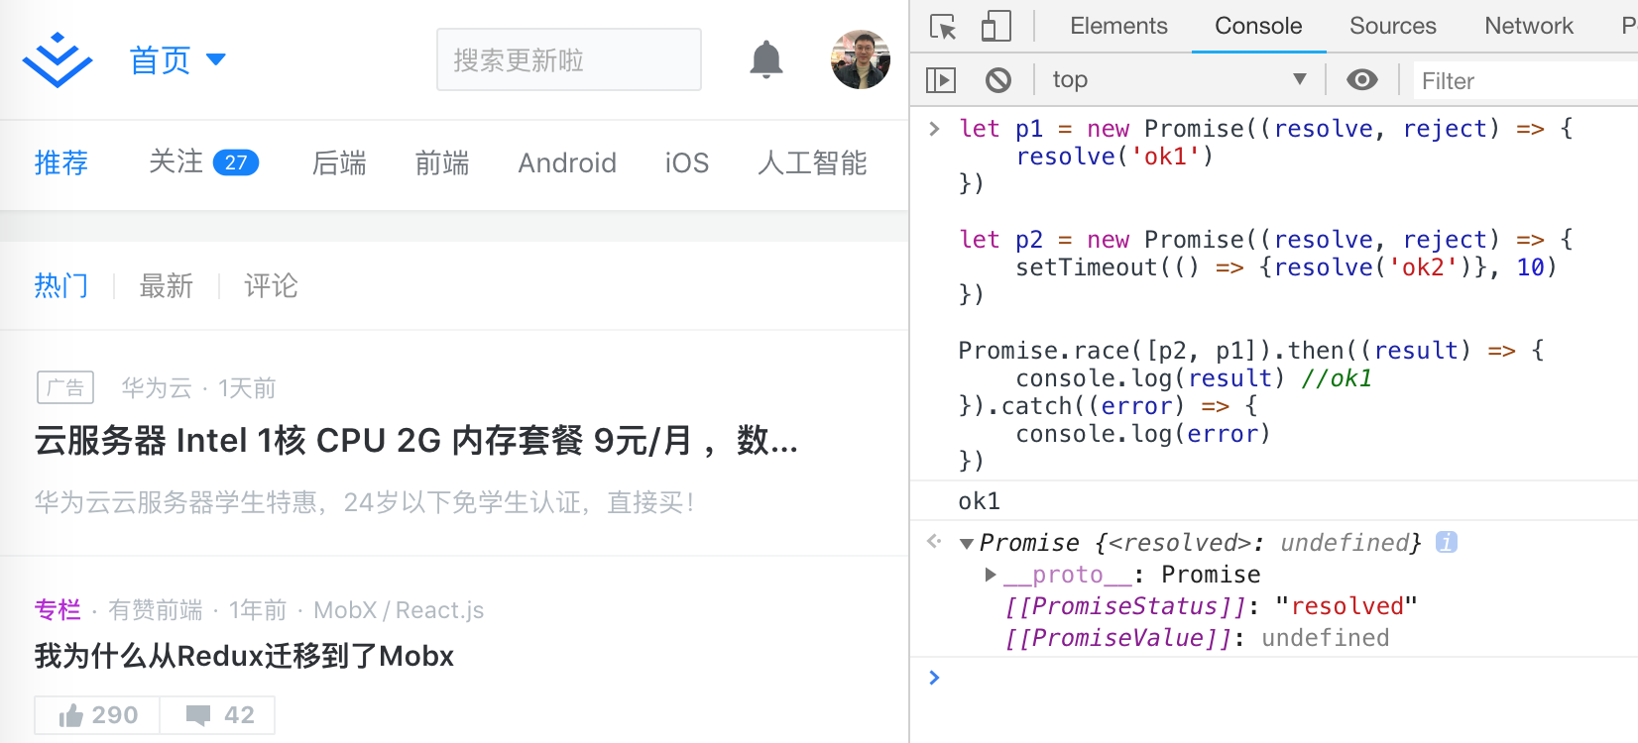1638x743 pixels.
Task: Switch to the Network tab
Action: [x=1529, y=26]
